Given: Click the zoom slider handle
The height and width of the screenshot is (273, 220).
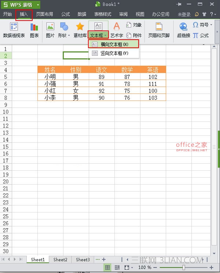Looking at the screenshot, I should click(x=184, y=267).
